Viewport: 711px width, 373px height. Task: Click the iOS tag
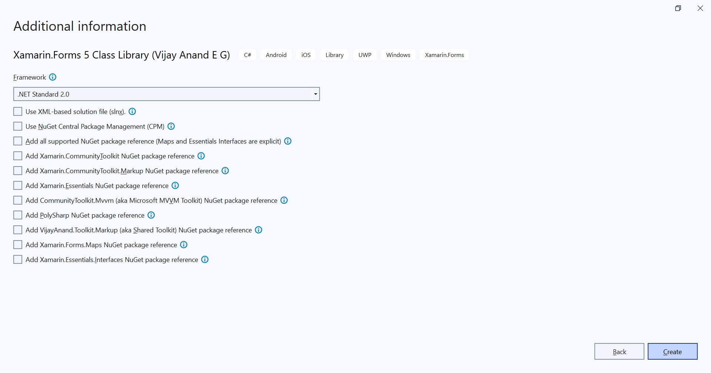[306, 55]
